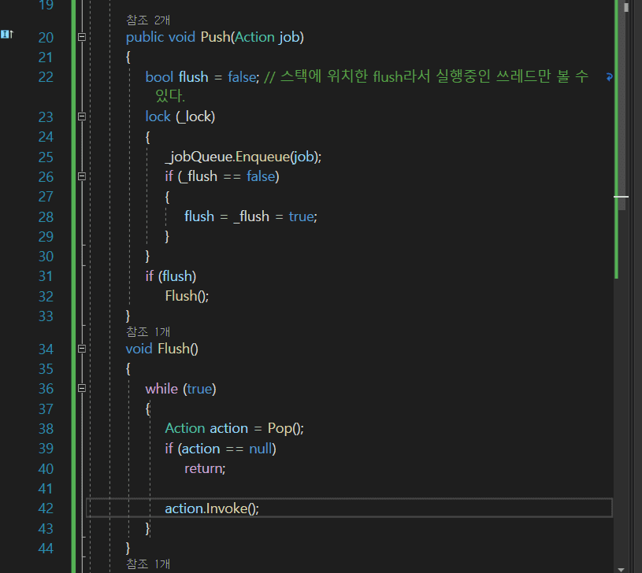
Task: Click the scroll down arrow of the vertical scrollbar
Action: pos(621,569)
